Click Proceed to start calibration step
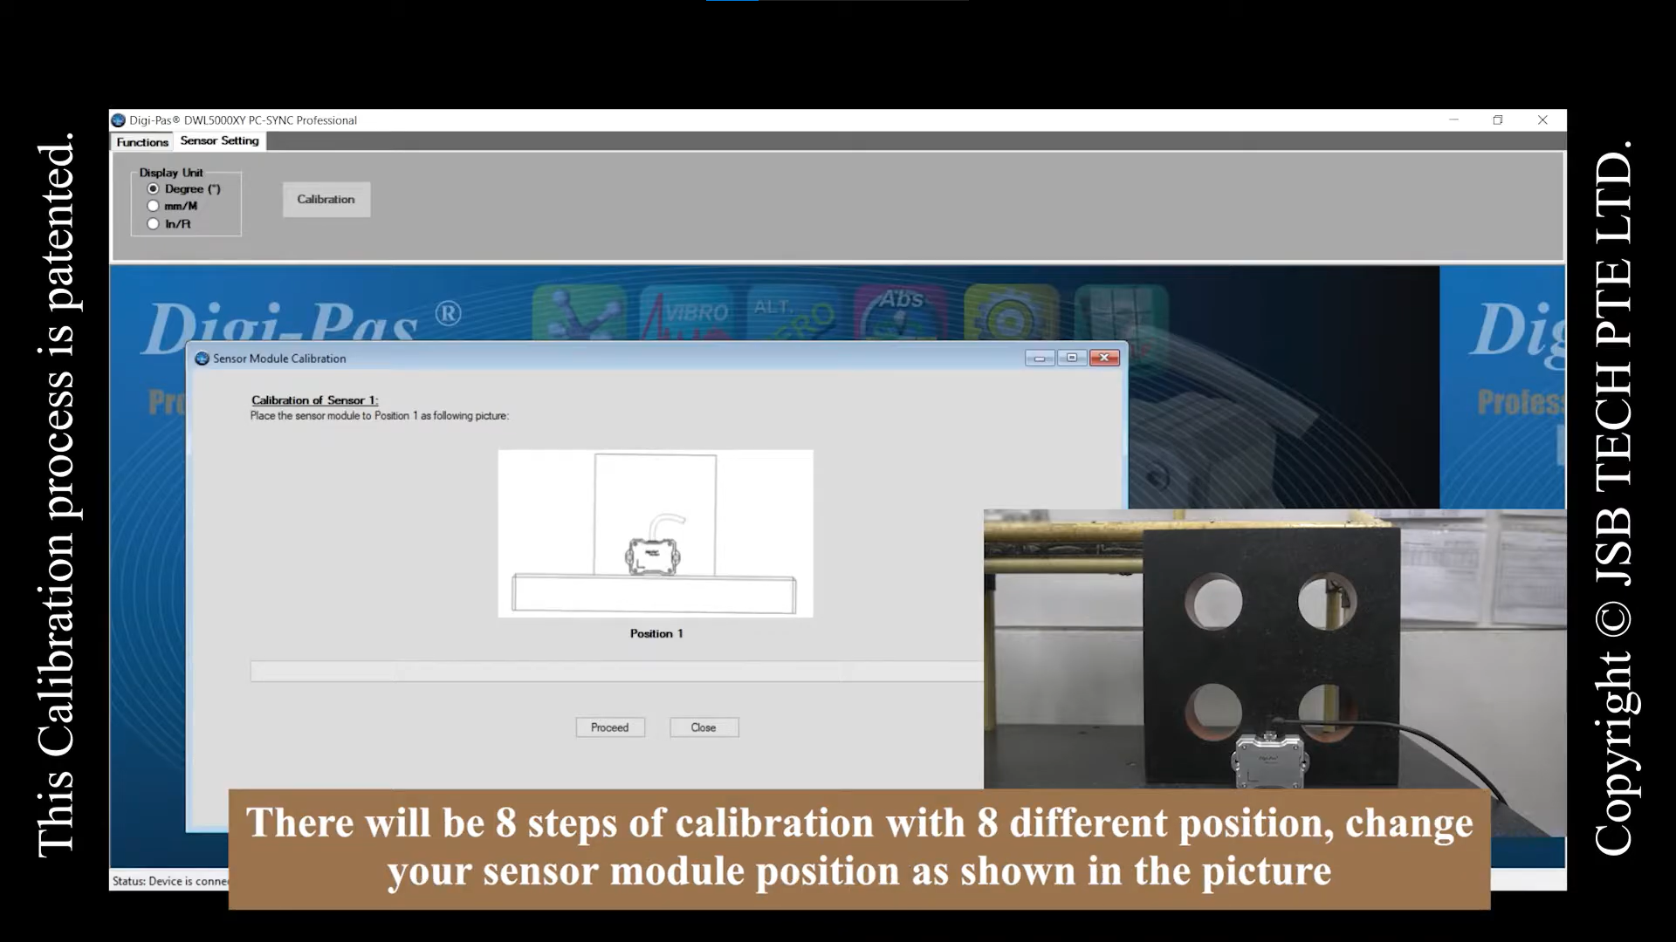This screenshot has width=1676, height=942. pos(609,727)
